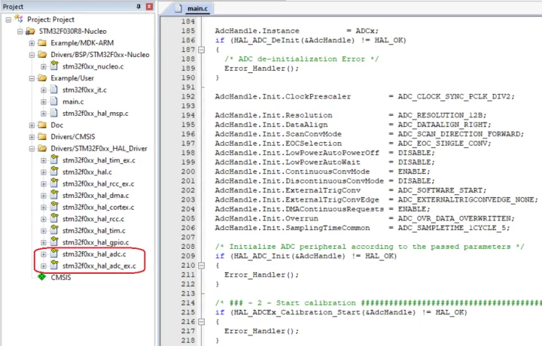Click the stm32f0xx_hal.c file icon

[54, 171]
